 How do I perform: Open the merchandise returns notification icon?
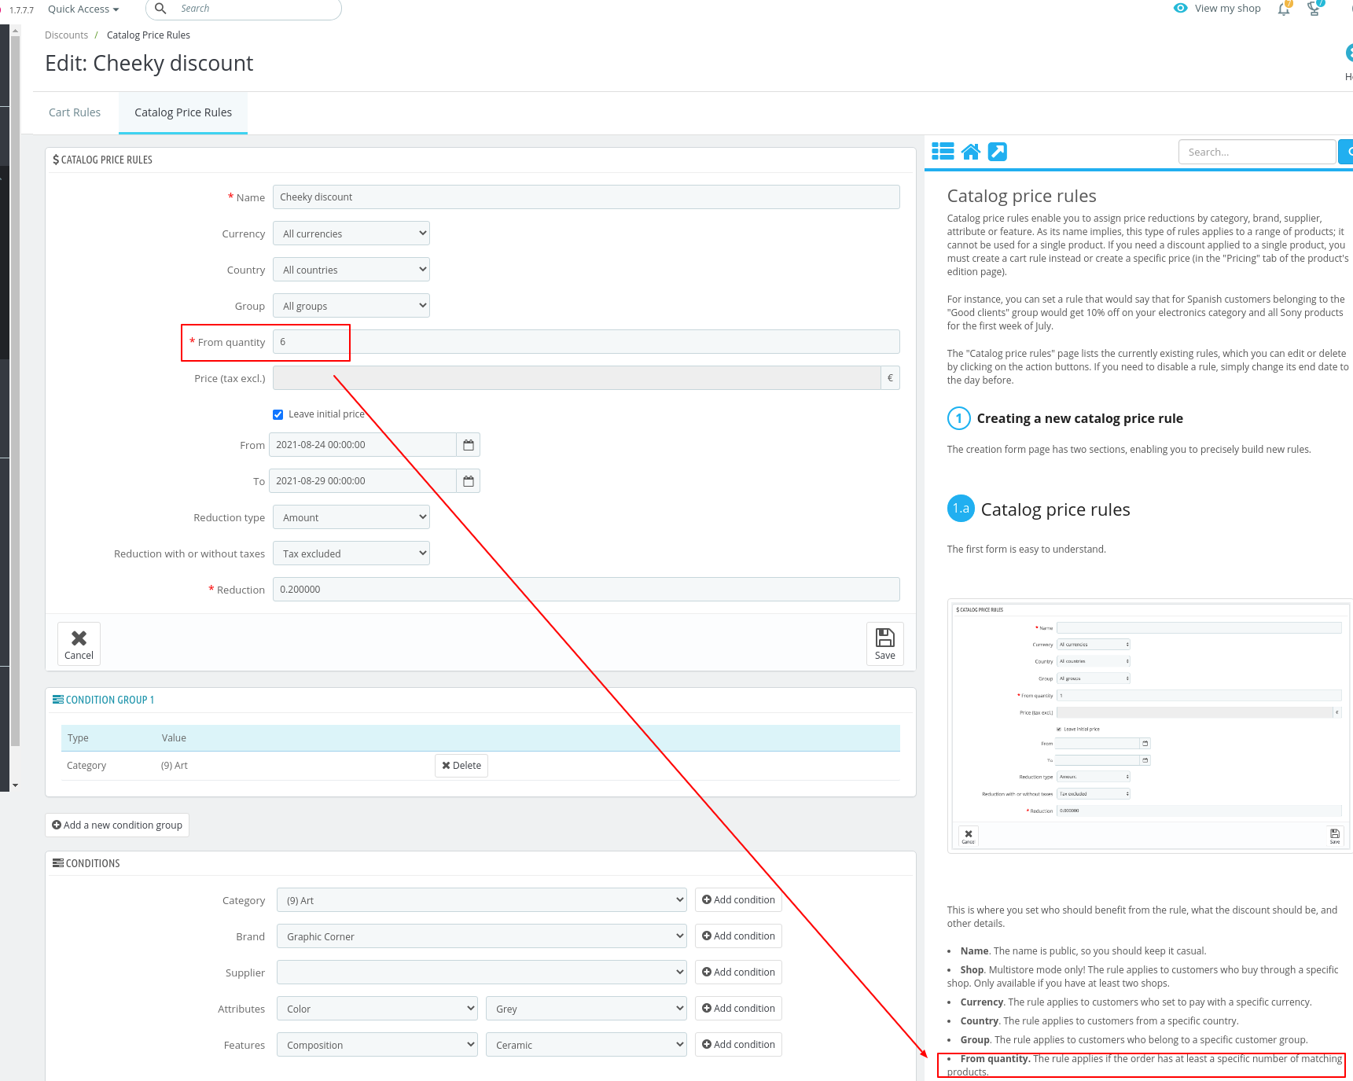coord(1314,9)
